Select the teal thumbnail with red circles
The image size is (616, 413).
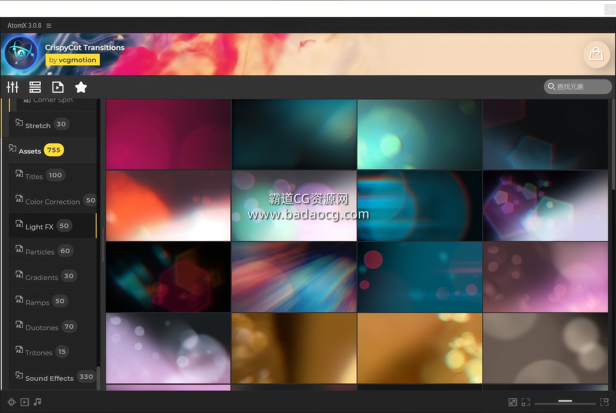pyautogui.click(x=420, y=277)
